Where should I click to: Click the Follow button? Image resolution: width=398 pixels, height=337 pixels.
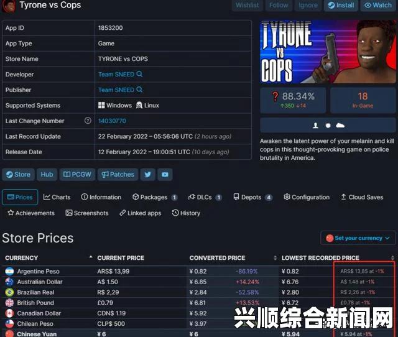coord(279,5)
